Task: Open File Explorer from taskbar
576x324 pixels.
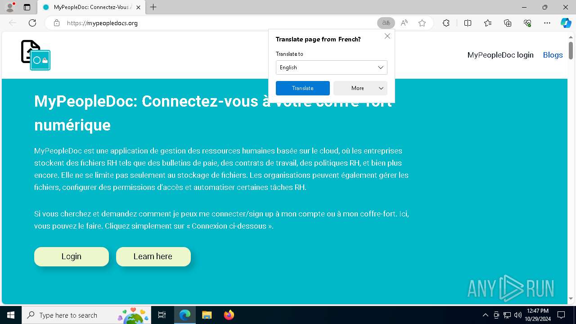Action: point(207,315)
